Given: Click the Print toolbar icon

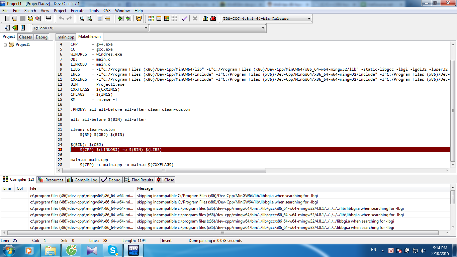Looking at the screenshot, I should pos(49,18).
